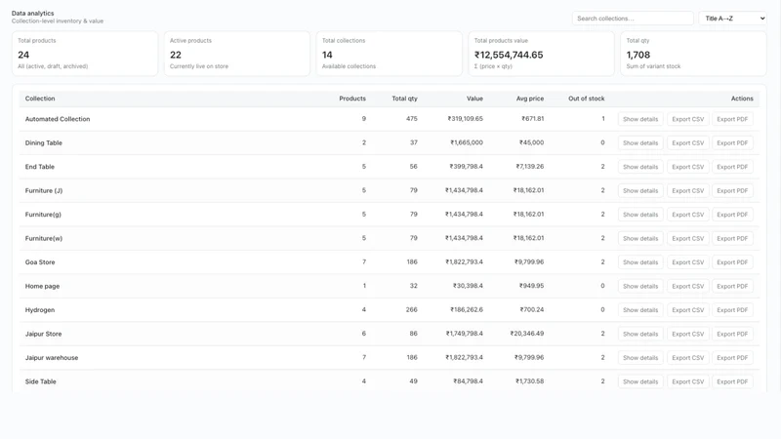Export CSV for Dining Table
The image size is (781, 439).
[x=688, y=142]
